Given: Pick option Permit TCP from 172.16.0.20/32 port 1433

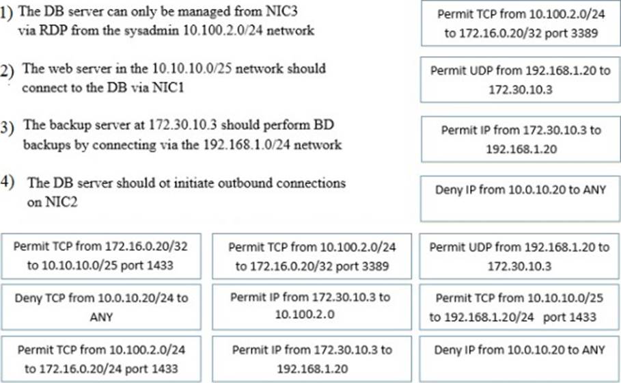Looking at the screenshot, I should coord(101,256).
